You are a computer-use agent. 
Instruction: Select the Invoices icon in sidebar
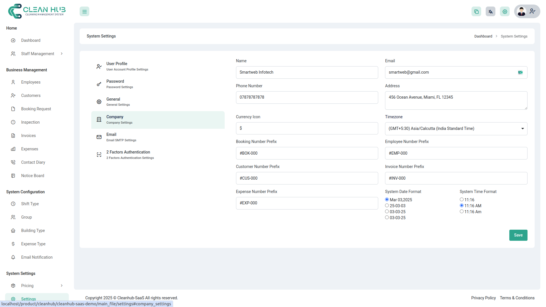click(13, 136)
